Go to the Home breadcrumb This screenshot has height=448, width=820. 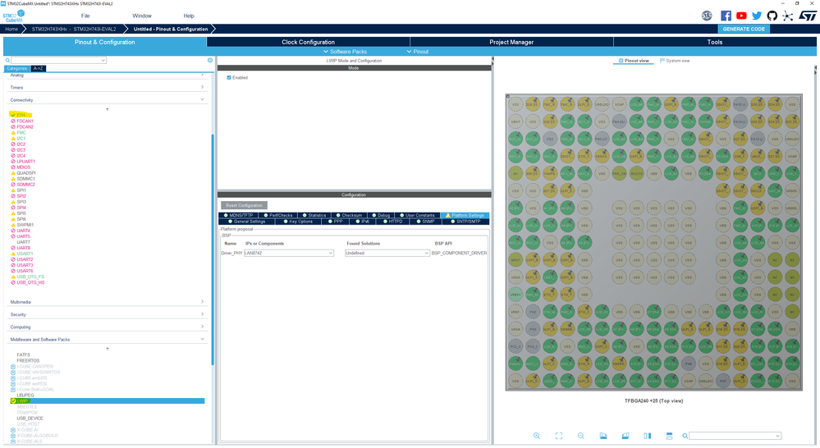click(11, 29)
